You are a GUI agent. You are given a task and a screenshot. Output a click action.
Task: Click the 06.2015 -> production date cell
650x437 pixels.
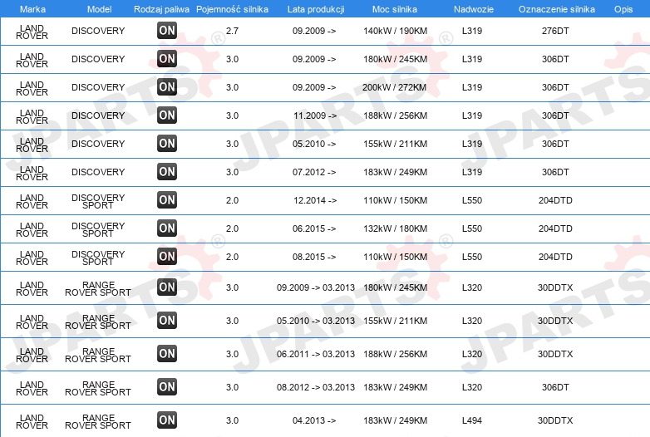pyautogui.click(x=314, y=228)
